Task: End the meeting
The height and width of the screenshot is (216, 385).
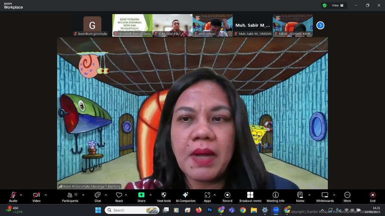Action: point(373,197)
